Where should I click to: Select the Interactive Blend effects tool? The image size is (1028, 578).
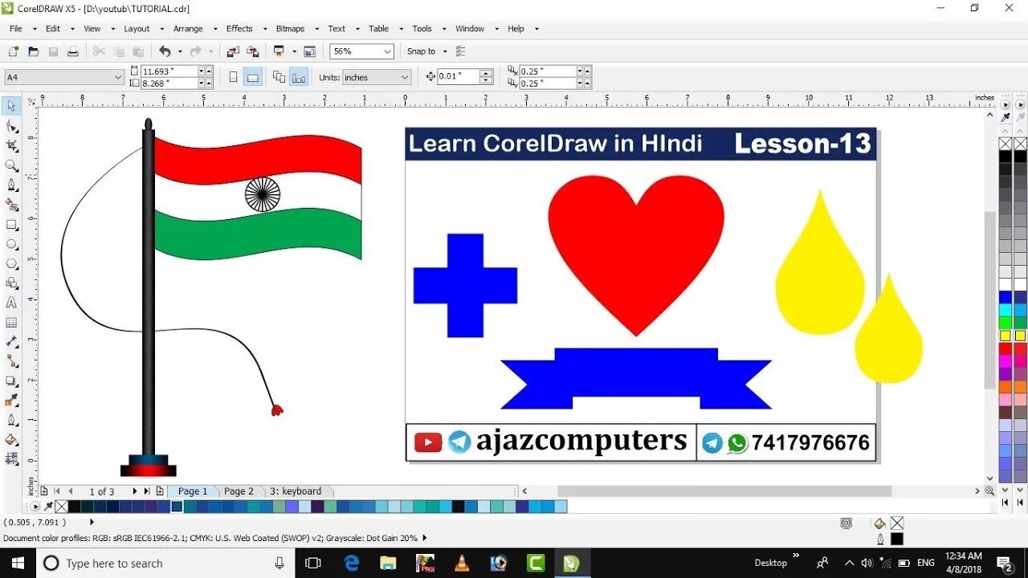[12, 381]
